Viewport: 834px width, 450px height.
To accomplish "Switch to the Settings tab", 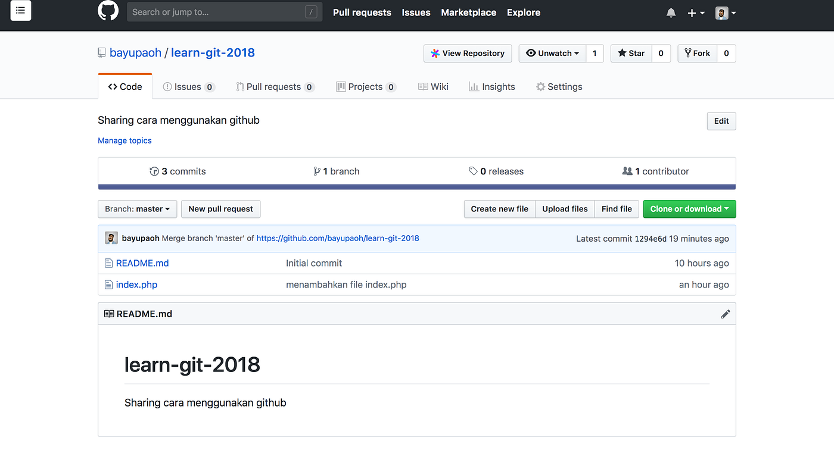I will click(x=559, y=86).
